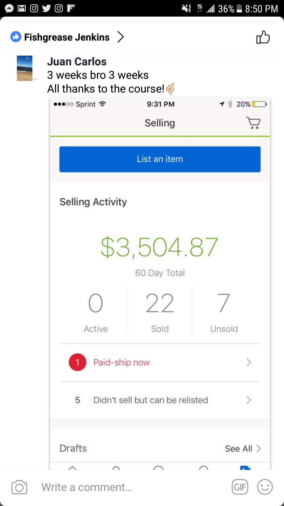Tap the blue like badge beside Fishgrease Jenkins

16,37
